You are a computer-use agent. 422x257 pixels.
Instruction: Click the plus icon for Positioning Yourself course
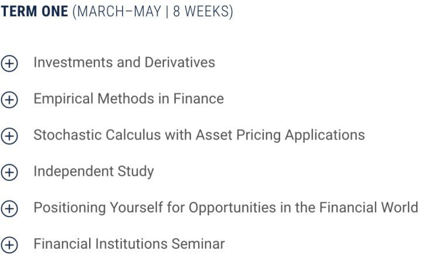click(x=9, y=208)
